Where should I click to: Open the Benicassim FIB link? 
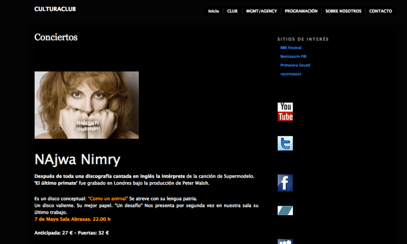[x=293, y=56]
